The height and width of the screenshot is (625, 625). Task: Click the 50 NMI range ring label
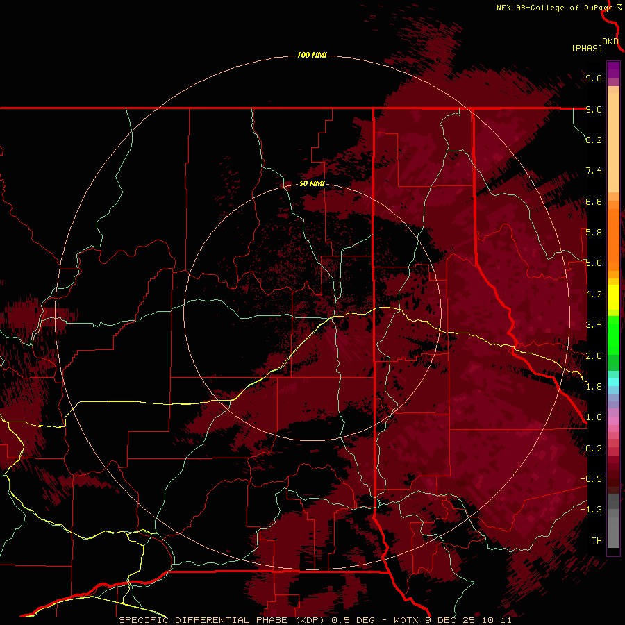tap(312, 183)
